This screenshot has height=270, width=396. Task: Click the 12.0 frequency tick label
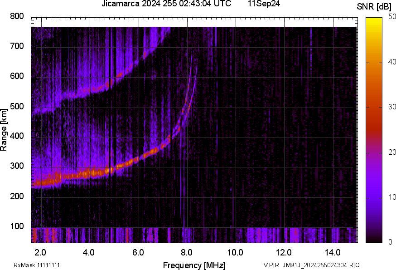point(284,252)
